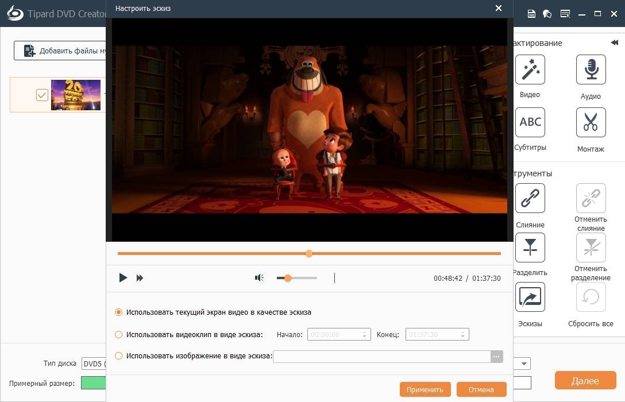This screenshot has width=625, height=402.
Task: Apply the thumbnail settings
Action: pyautogui.click(x=425, y=389)
